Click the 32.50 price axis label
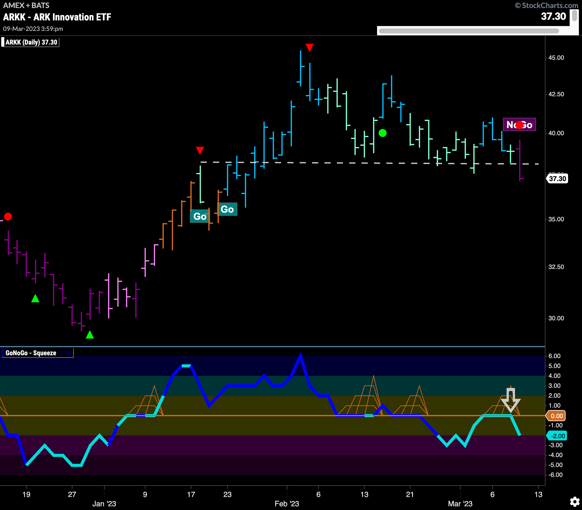Screen dimensions: 582x510 click(x=556, y=267)
